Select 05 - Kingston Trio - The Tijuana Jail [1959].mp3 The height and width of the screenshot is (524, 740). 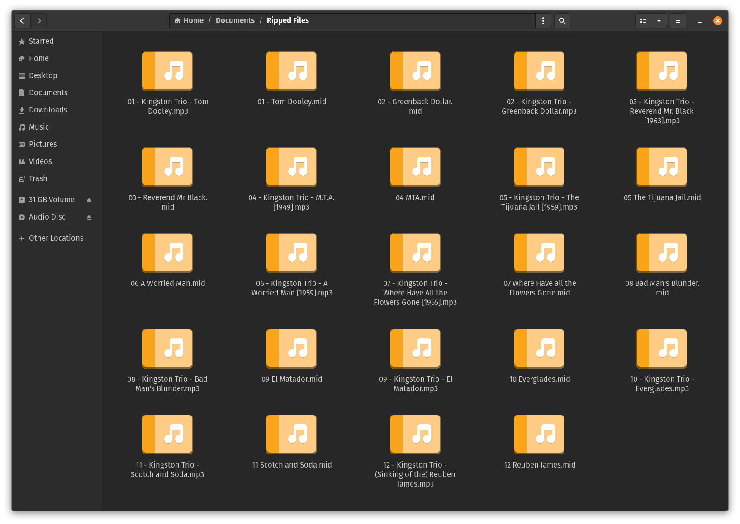[x=539, y=167]
